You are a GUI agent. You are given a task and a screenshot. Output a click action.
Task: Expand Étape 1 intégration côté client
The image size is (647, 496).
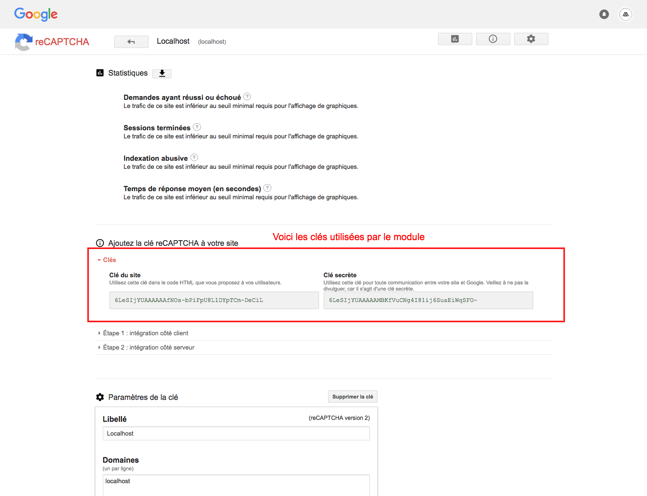145,333
